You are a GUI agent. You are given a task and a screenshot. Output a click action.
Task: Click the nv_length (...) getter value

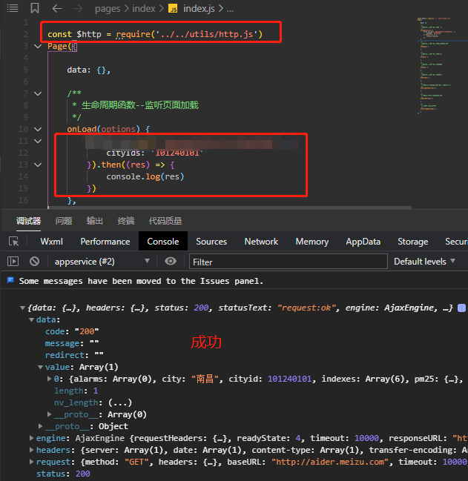point(120,402)
